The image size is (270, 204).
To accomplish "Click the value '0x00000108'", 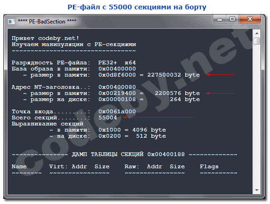I will [117, 100].
